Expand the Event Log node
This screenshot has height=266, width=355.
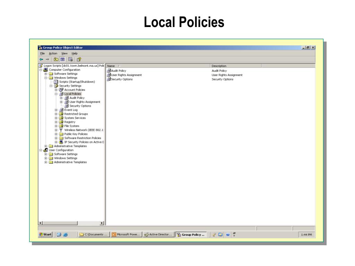click(x=56, y=110)
